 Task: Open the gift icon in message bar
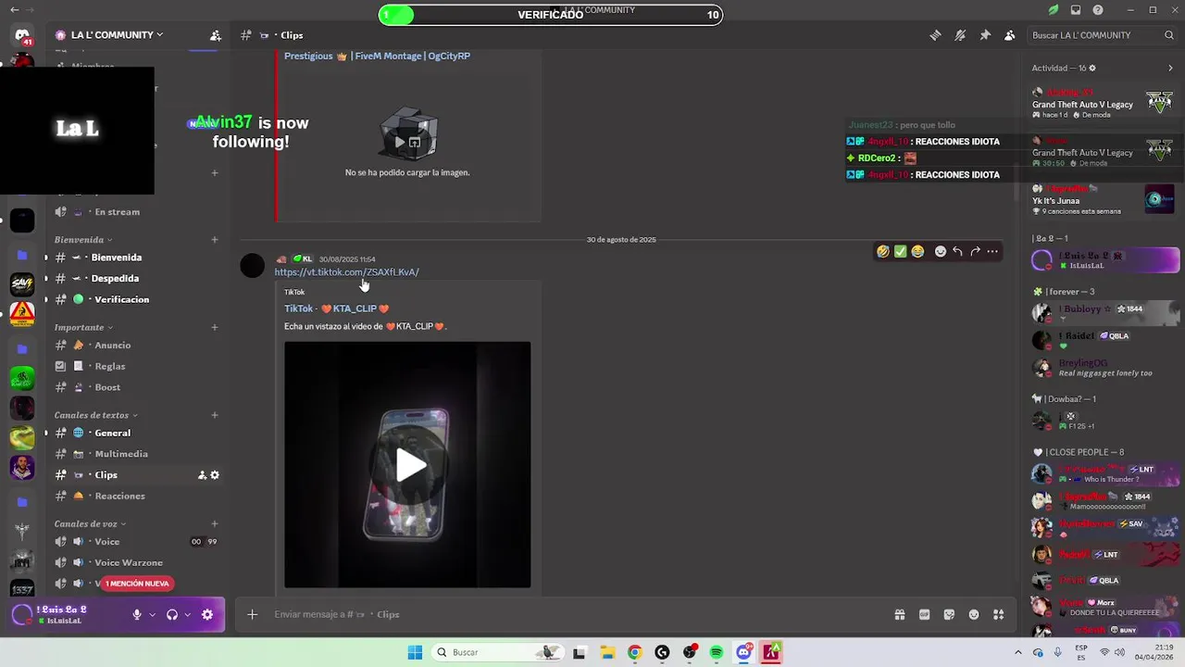pos(899,614)
